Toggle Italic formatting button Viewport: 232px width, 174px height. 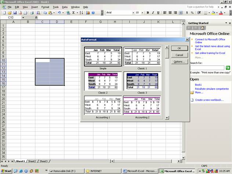pos(153,13)
